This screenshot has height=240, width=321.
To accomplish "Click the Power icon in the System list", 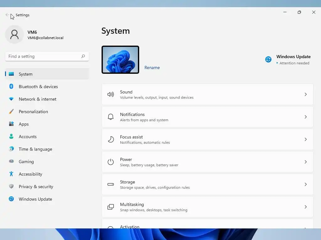I will 111,162.
